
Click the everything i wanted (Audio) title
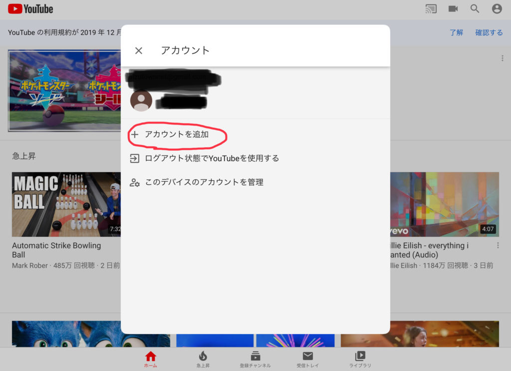pos(429,250)
